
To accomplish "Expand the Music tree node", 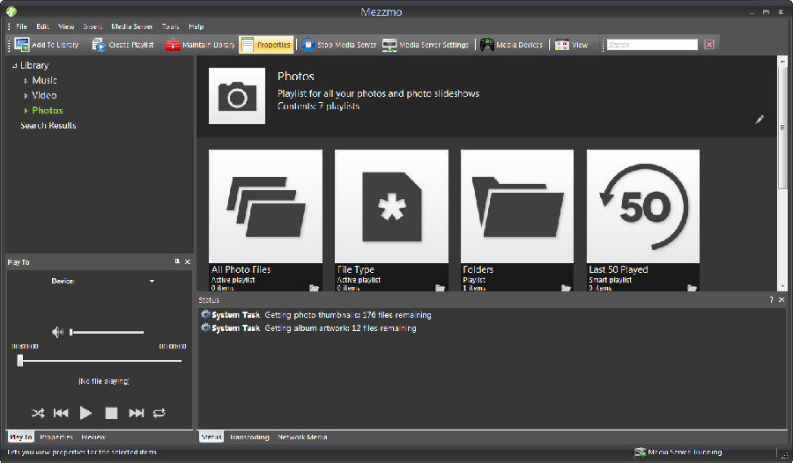I will click(26, 81).
